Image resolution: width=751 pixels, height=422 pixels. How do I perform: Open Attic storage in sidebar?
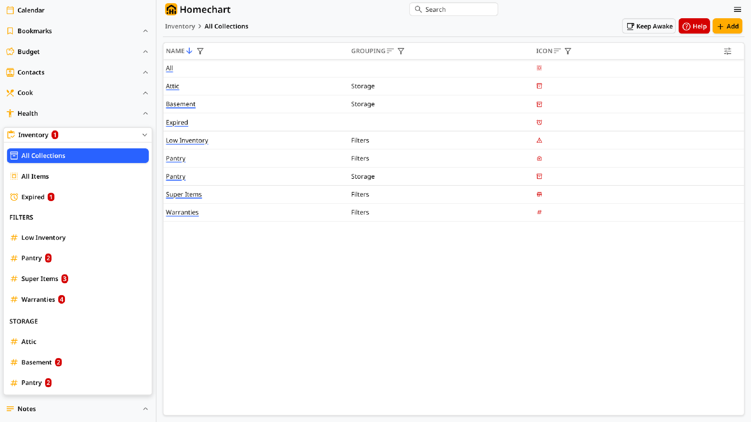[78, 342]
